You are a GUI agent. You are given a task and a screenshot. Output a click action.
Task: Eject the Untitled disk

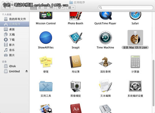(27, 71)
